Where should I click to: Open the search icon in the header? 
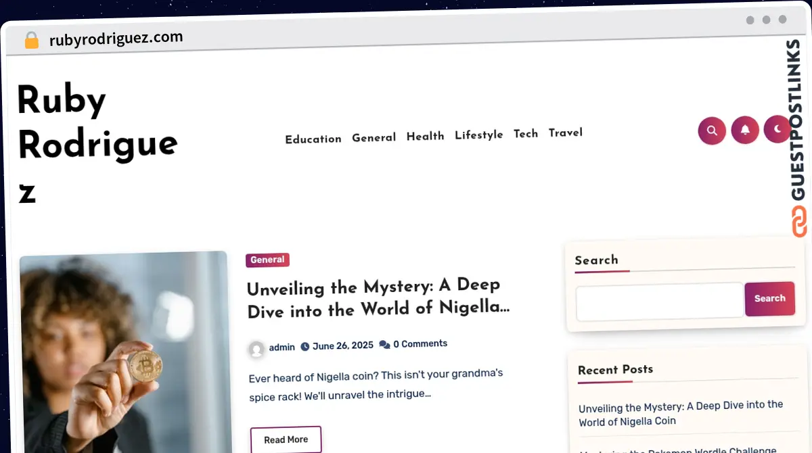click(x=711, y=130)
